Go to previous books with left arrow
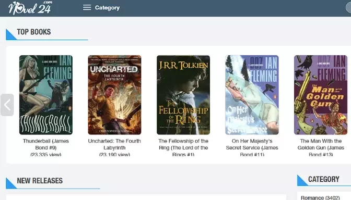This screenshot has width=351, height=200. 7,105
